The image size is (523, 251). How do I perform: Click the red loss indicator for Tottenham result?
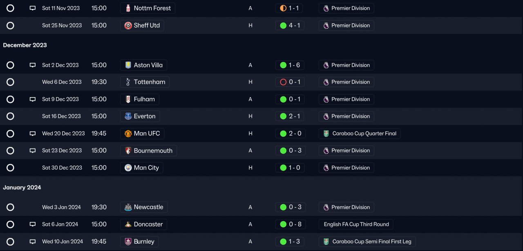(283, 82)
